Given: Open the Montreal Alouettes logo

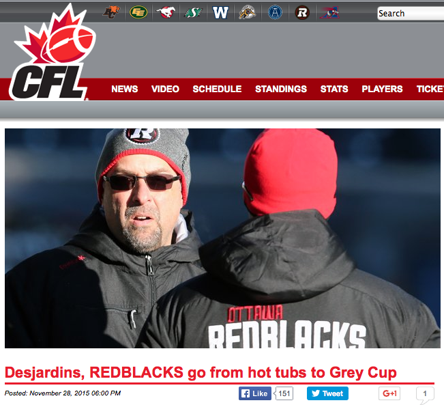Looking at the screenshot, I should (x=329, y=12).
